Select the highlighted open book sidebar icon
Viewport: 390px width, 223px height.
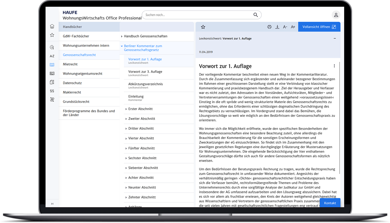pyautogui.click(x=52, y=65)
